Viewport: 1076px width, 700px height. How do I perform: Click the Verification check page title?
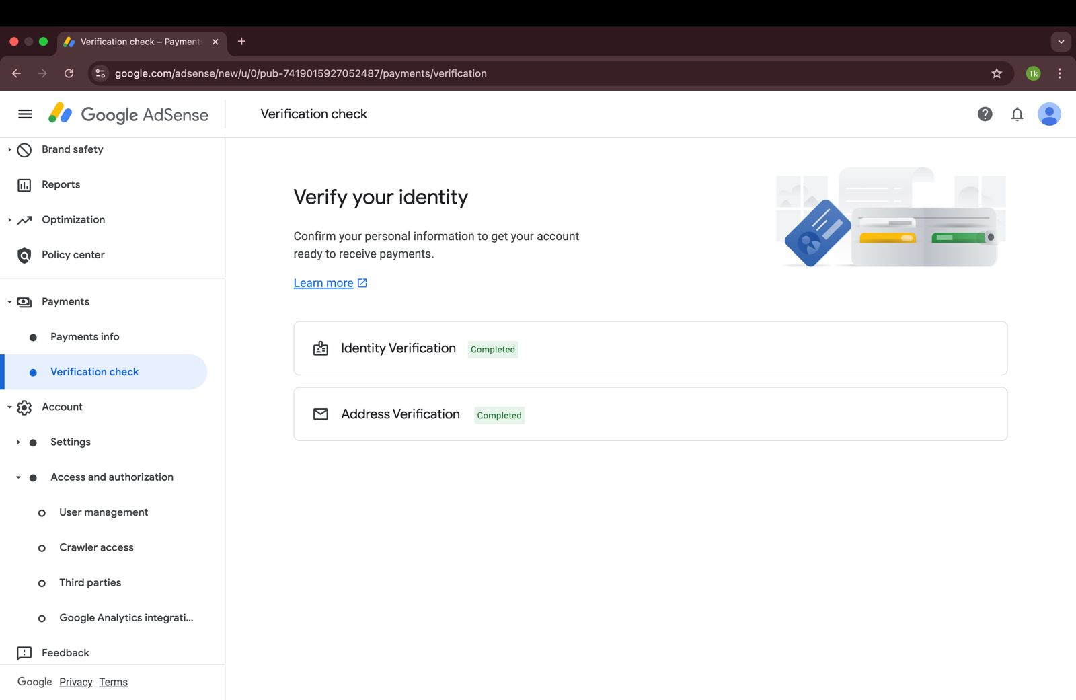pos(314,114)
